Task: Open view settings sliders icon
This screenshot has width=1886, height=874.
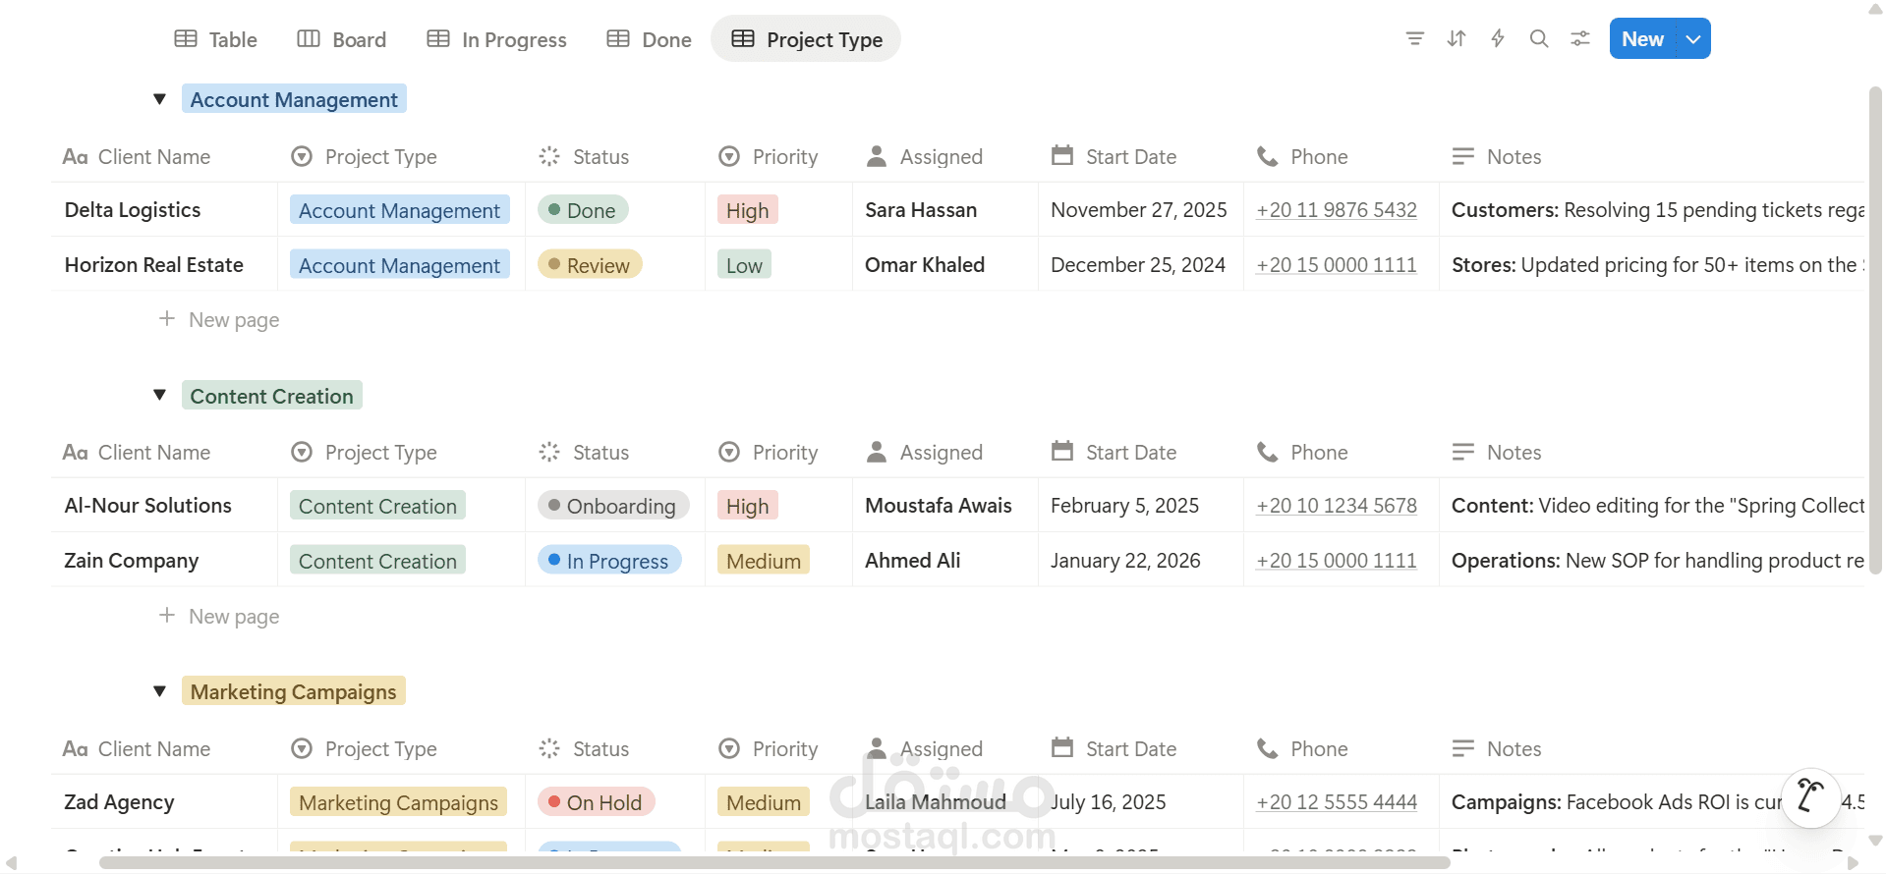Action: [1580, 39]
